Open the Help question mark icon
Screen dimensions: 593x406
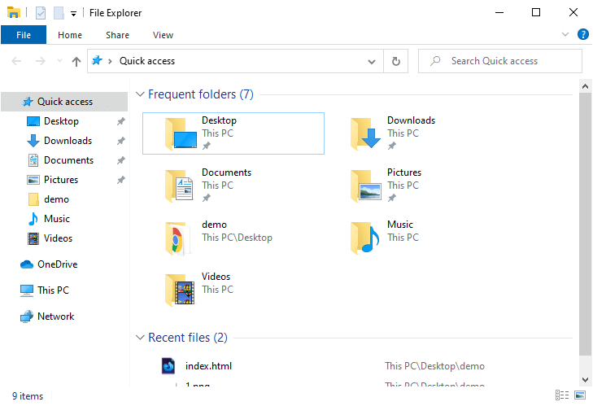(x=582, y=34)
